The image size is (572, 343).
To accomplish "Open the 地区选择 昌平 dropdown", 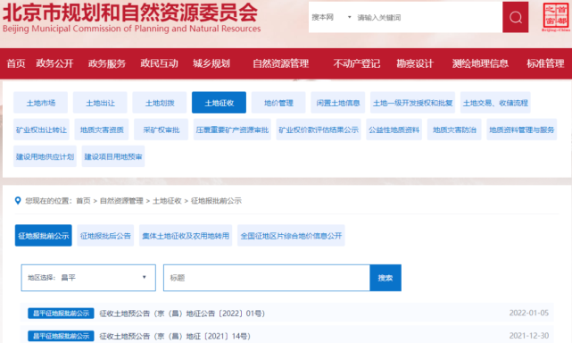I will coord(88,278).
